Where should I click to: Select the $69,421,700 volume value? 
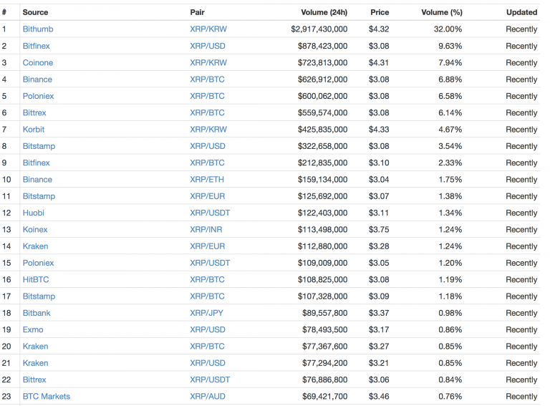click(x=325, y=397)
